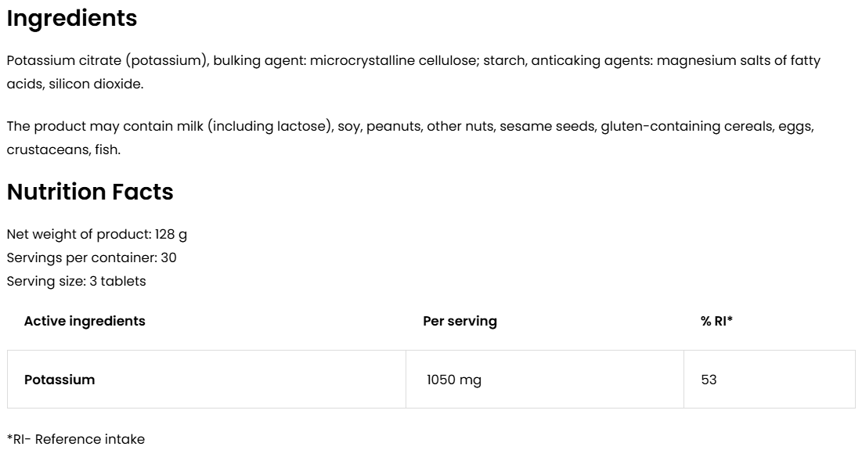Click the '1050 mg' table cell
This screenshot has width=862, height=450.
pyautogui.click(x=454, y=380)
